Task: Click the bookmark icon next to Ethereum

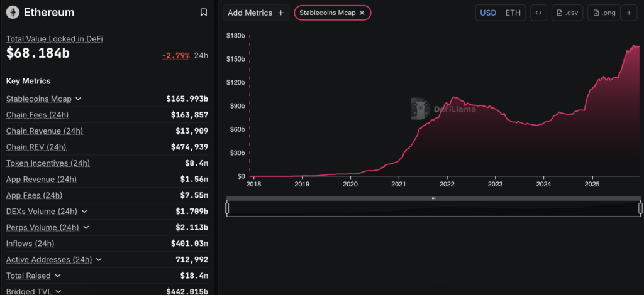Action: click(203, 13)
